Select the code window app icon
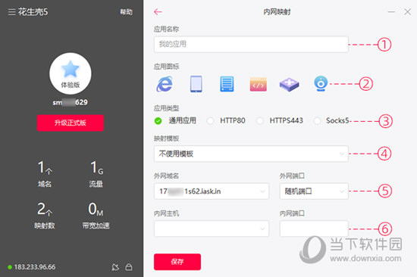Viewport: 417px width, 277px height. click(x=258, y=85)
